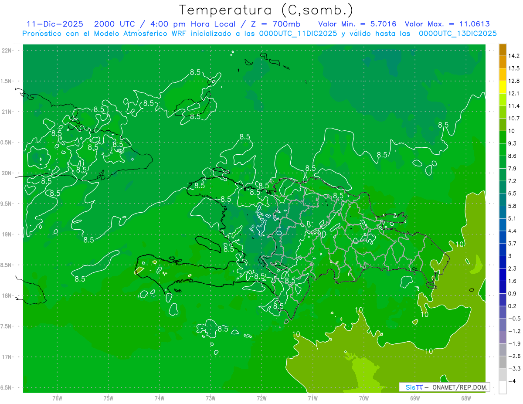Viewport: 523px width, 404px height.
Task: Click the '18N' latitude axis label
Action: point(7,296)
